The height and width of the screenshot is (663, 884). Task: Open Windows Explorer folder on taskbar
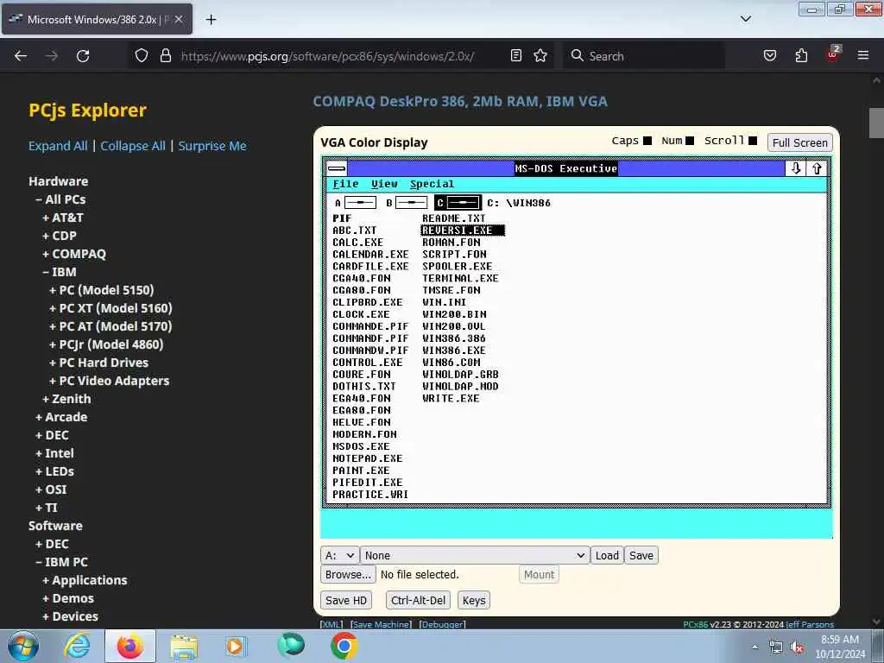pos(184,646)
